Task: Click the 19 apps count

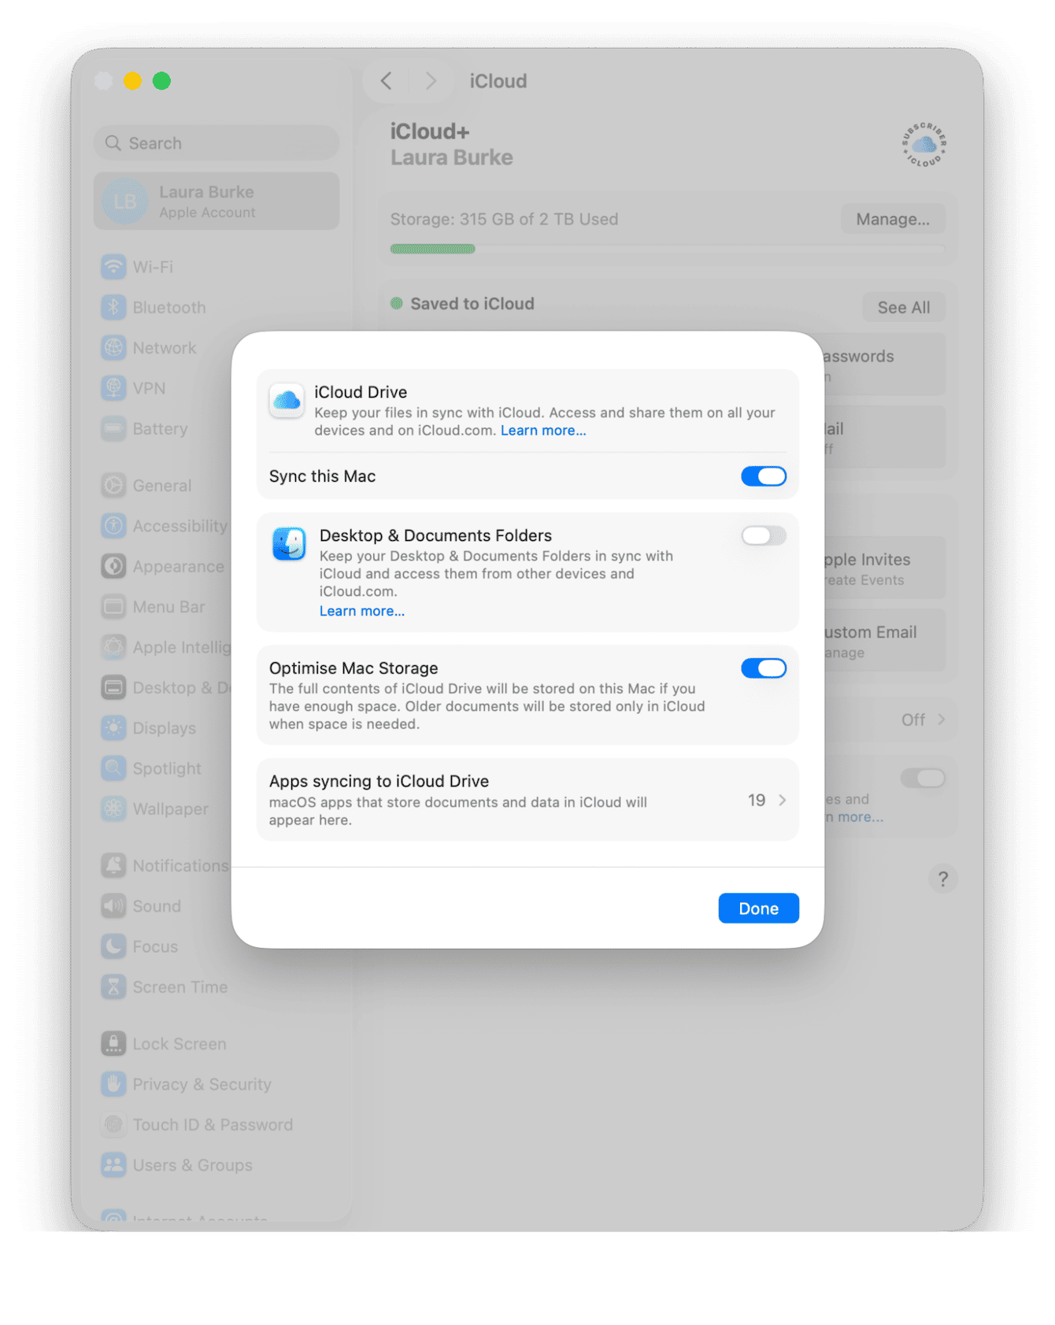Action: pos(757,800)
